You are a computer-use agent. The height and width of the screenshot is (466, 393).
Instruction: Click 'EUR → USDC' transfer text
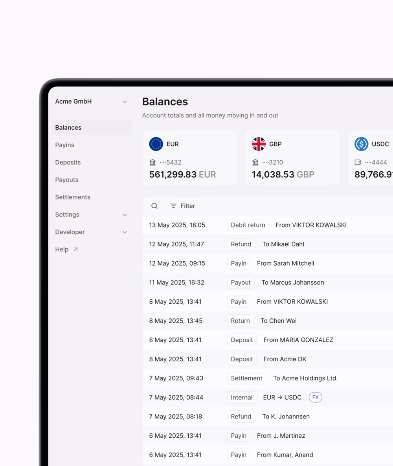(x=282, y=397)
